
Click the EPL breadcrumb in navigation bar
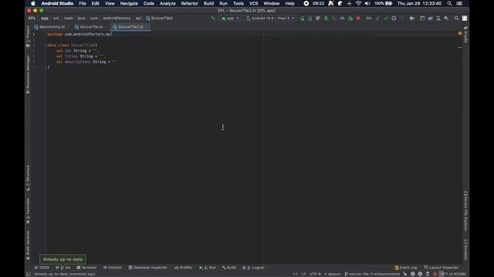click(x=32, y=18)
